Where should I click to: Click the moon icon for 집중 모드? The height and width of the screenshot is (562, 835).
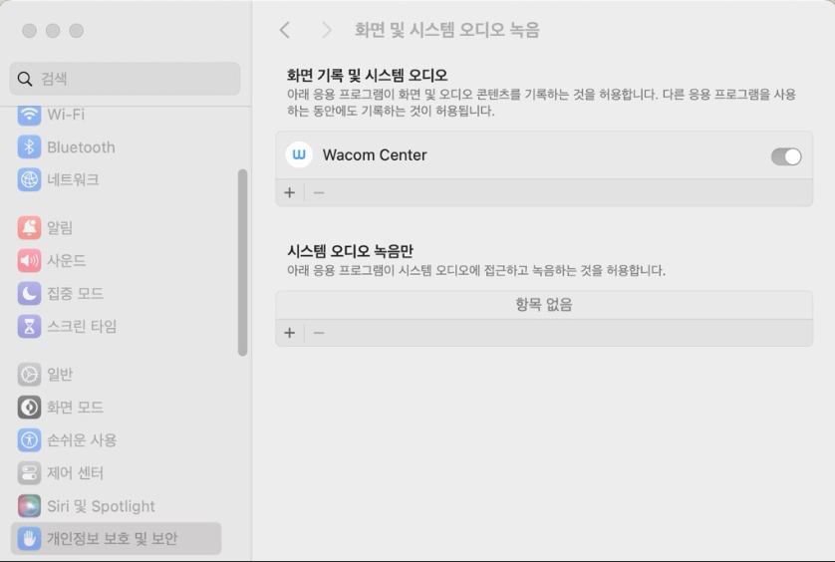(x=29, y=294)
